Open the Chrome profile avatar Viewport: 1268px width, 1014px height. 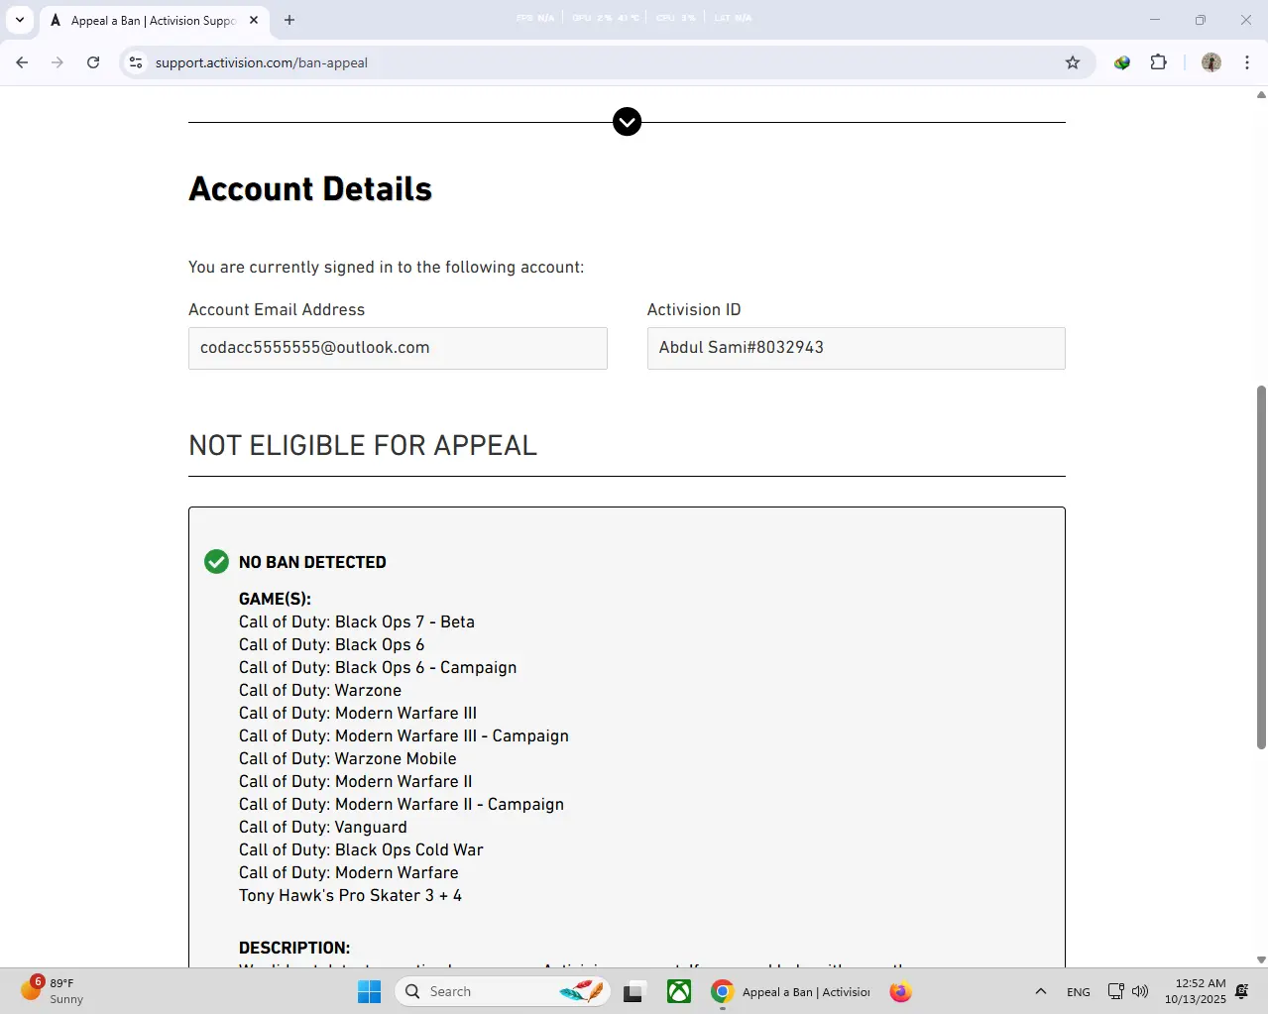click(1210, 62)
